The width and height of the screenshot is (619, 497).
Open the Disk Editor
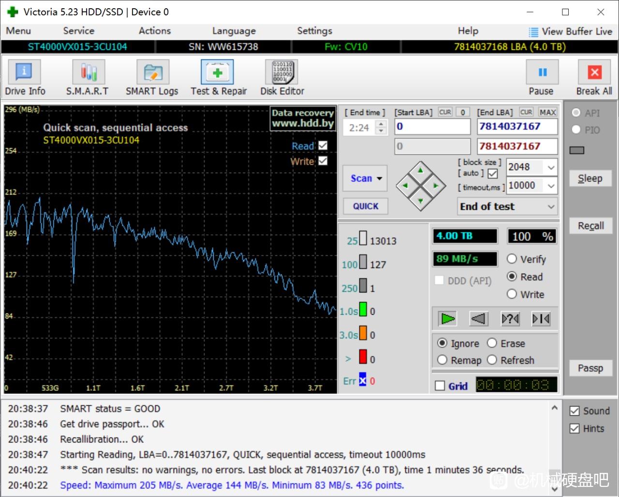(281, 73)
